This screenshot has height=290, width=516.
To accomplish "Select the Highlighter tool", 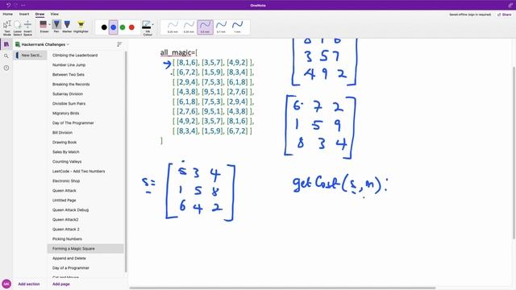I will pyautogui.click(x=81, y=27).
